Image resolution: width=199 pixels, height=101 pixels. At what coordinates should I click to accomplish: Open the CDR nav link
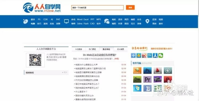pos(45,20)
